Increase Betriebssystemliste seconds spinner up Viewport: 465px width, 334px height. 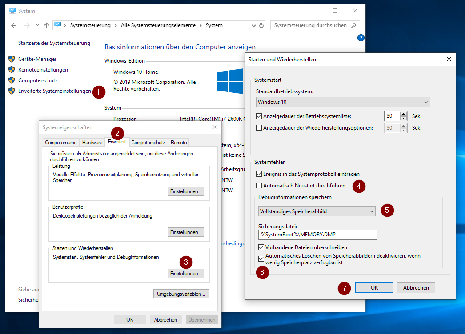403,114
